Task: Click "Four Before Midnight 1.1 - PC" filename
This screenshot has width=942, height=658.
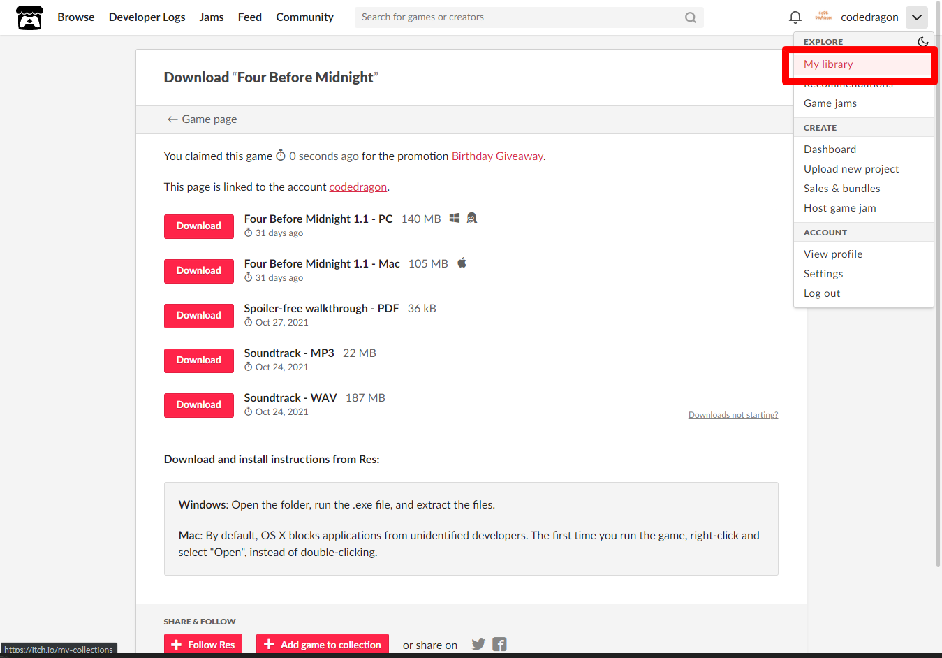Action: [318, 219]
